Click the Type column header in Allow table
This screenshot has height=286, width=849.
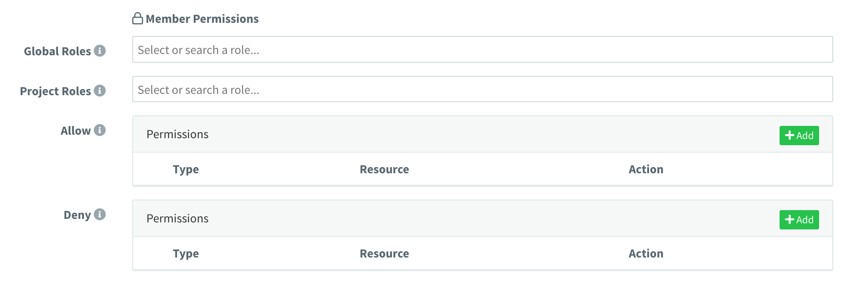(x=185, y=169)
